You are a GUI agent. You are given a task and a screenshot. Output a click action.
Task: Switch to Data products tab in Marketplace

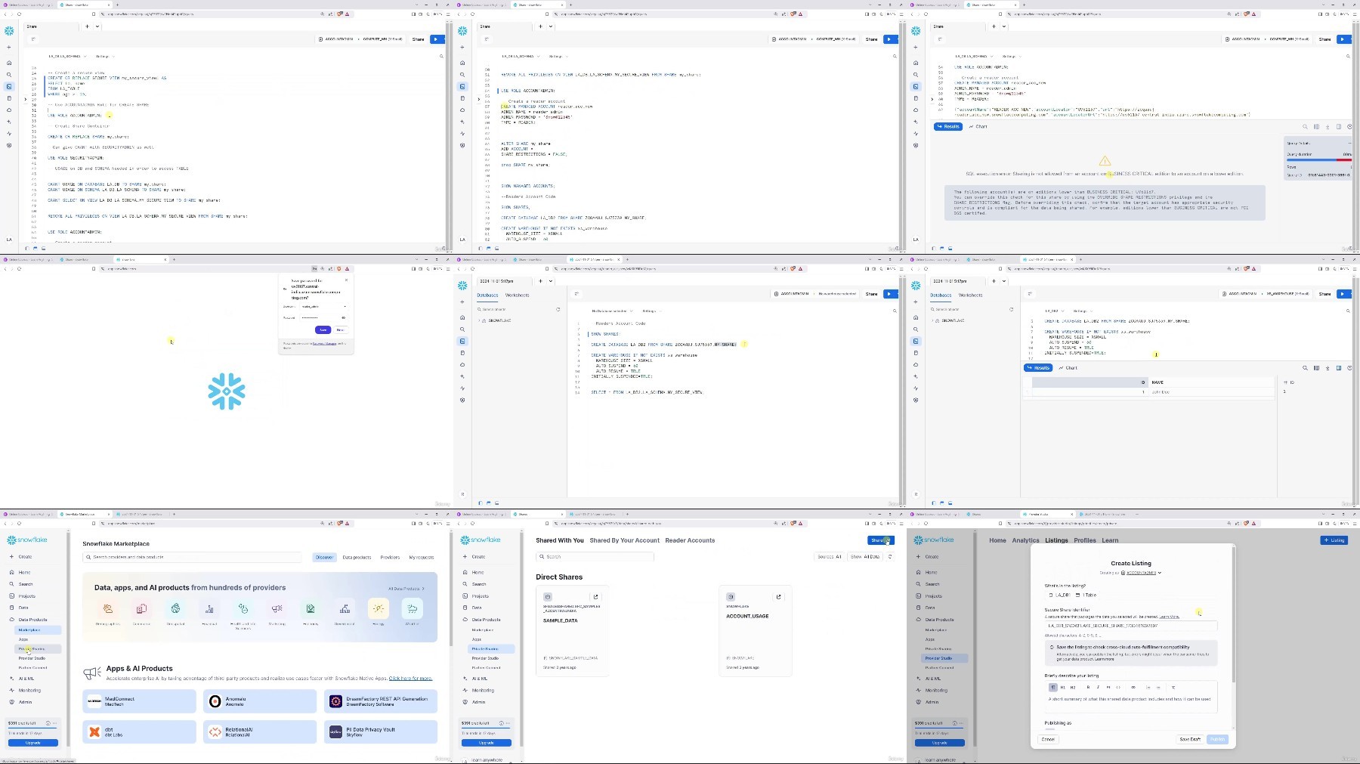pos(357,557)
